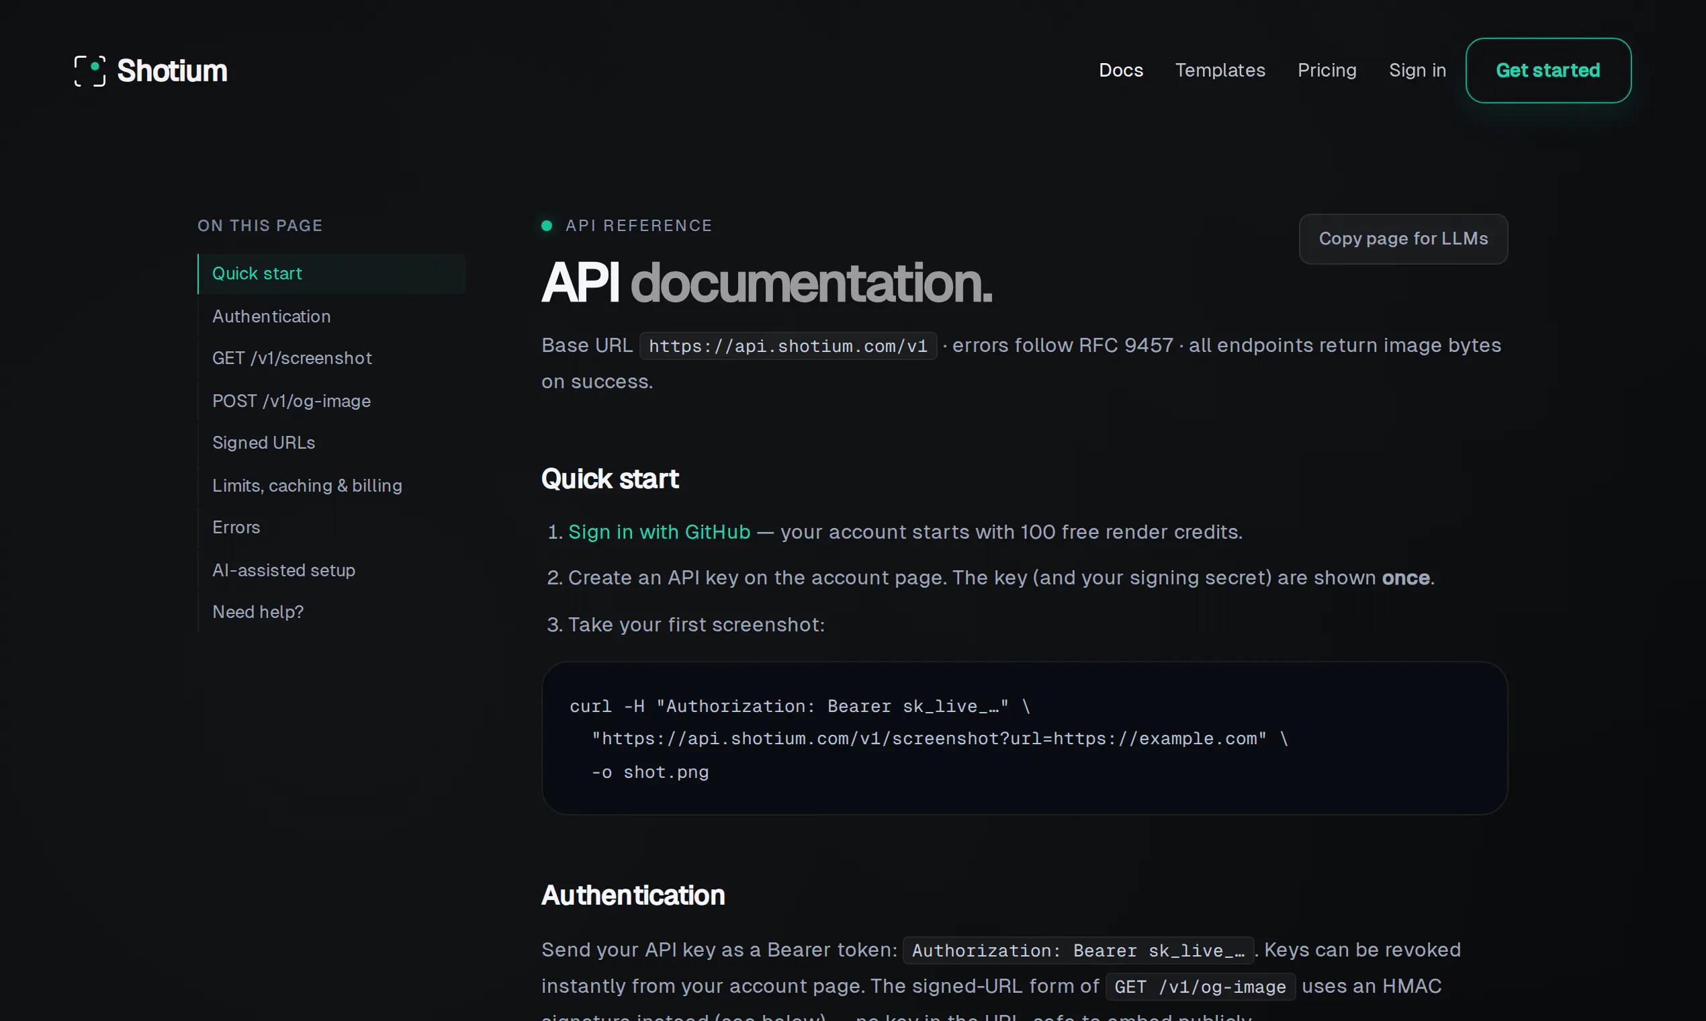Click Copy page for LLMs button
Image resolution: width=1706 pixels, height=1021 pixels.
1402,238
